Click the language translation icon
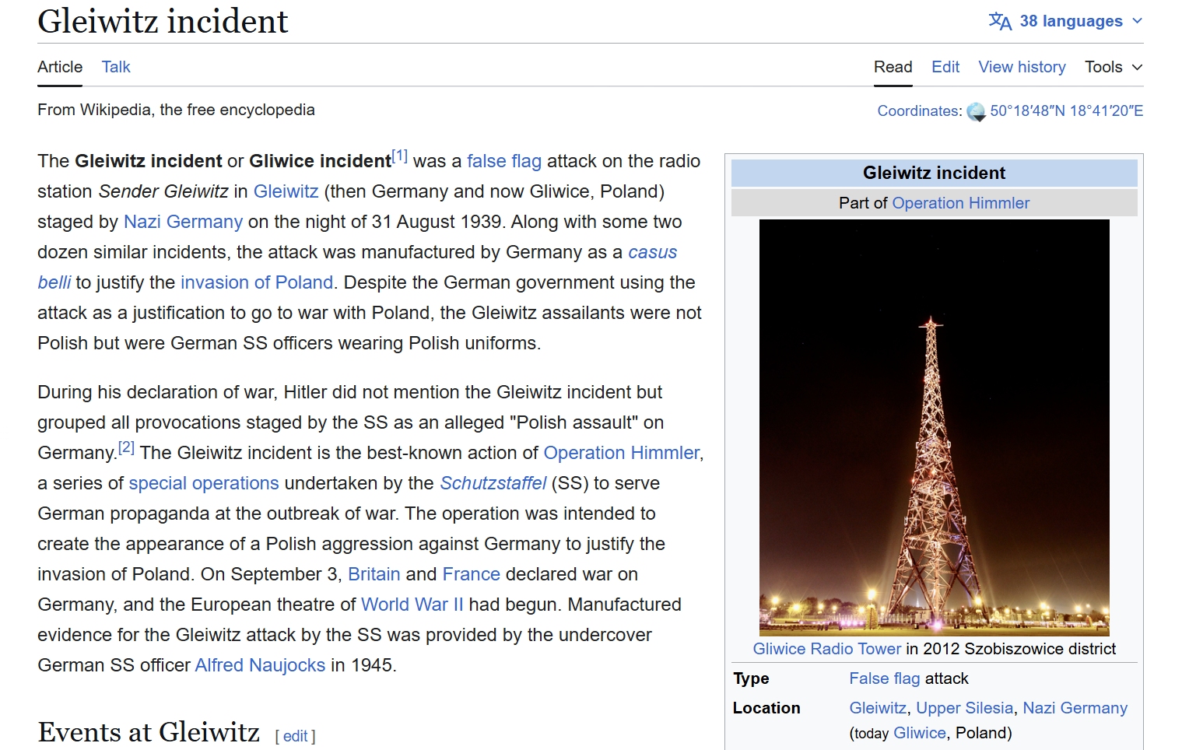This screenshot has height=750, width=1189. [1000, 21]
